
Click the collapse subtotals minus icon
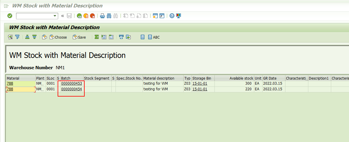111,37
